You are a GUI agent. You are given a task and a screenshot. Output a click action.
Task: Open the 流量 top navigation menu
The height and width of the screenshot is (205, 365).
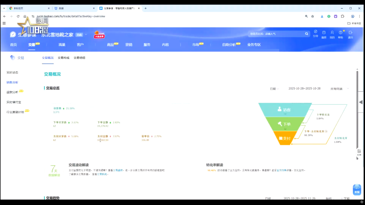point(62,45)
